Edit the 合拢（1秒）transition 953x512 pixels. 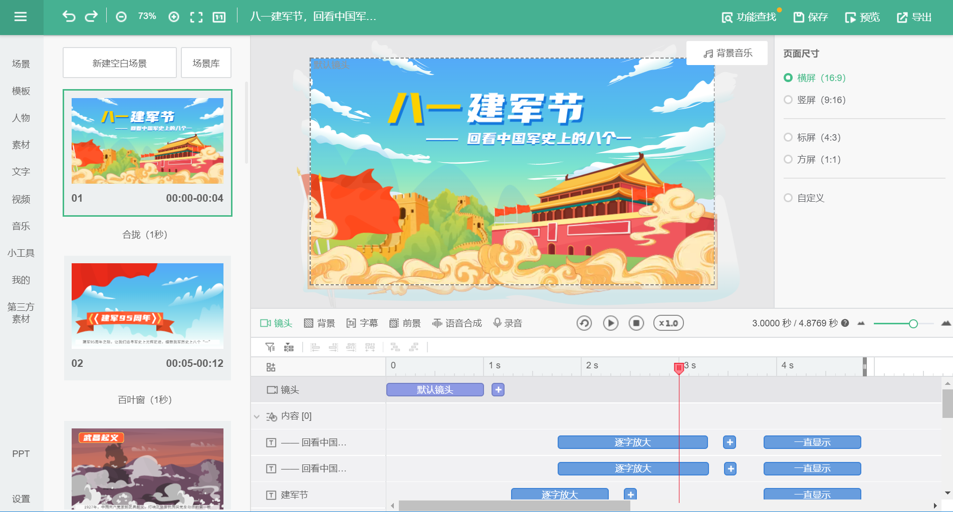coord(145,234)
